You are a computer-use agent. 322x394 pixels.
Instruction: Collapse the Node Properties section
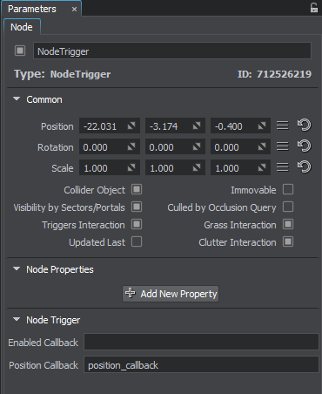coord(17,268)
